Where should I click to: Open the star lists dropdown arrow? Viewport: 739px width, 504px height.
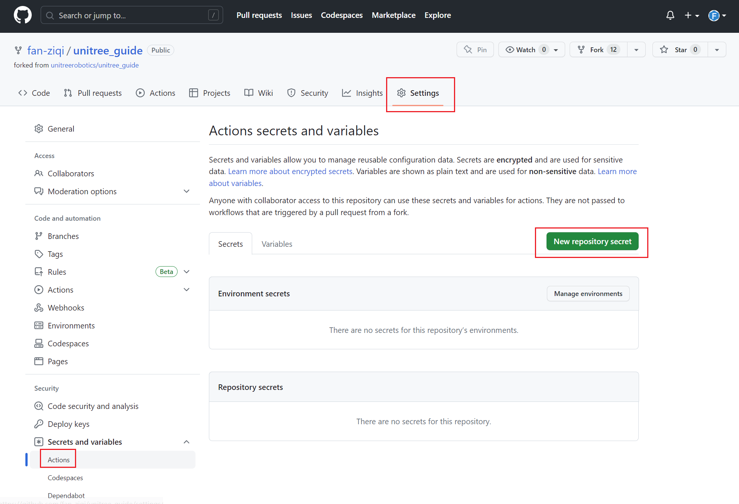[x=717, y=50]
